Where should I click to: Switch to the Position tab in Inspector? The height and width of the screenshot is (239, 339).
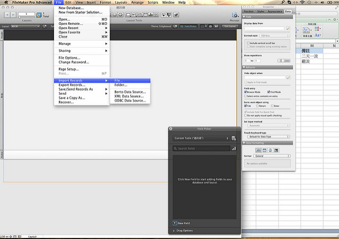point(248,12)
